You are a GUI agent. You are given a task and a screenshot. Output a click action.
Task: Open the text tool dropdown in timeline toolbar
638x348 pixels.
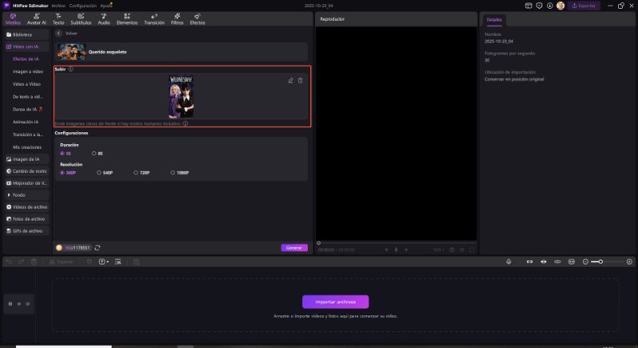point(104,262)
